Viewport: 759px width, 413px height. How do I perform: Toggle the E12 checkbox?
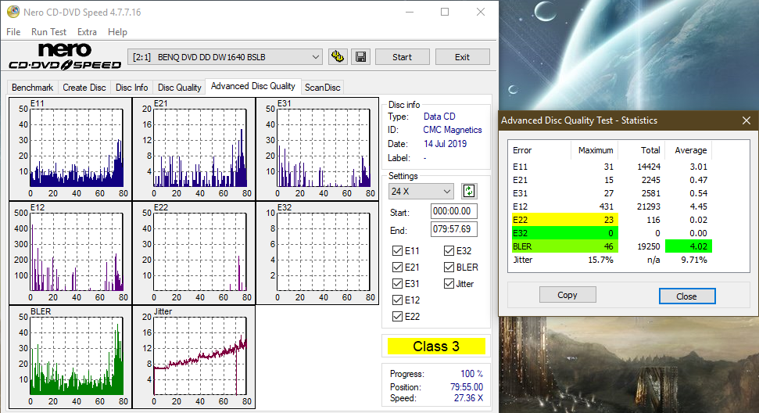(397, 300)
